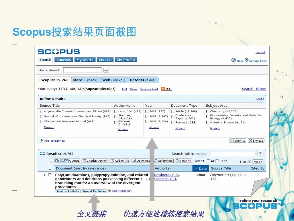Expand More author names

click(x=123, y=129)
